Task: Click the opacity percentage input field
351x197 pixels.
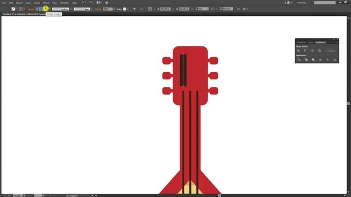Action: point(108,9)
